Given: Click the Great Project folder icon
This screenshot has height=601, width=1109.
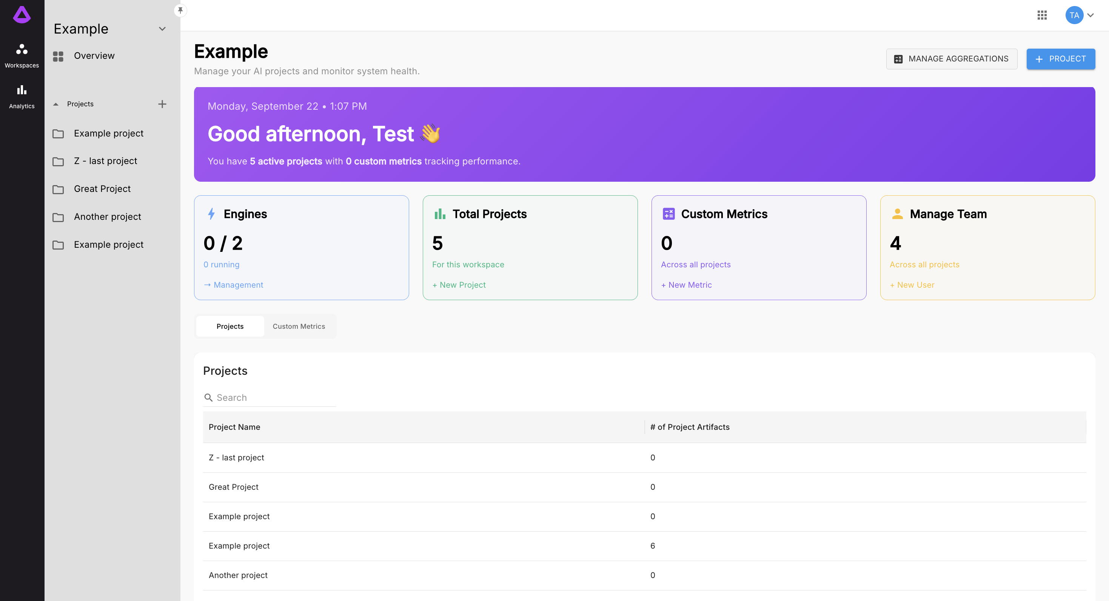Looking at the screenshot, I should [58, 190].
